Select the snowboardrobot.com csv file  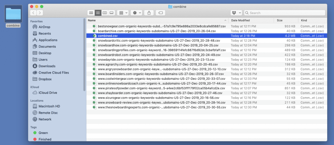tap(206, 55)
